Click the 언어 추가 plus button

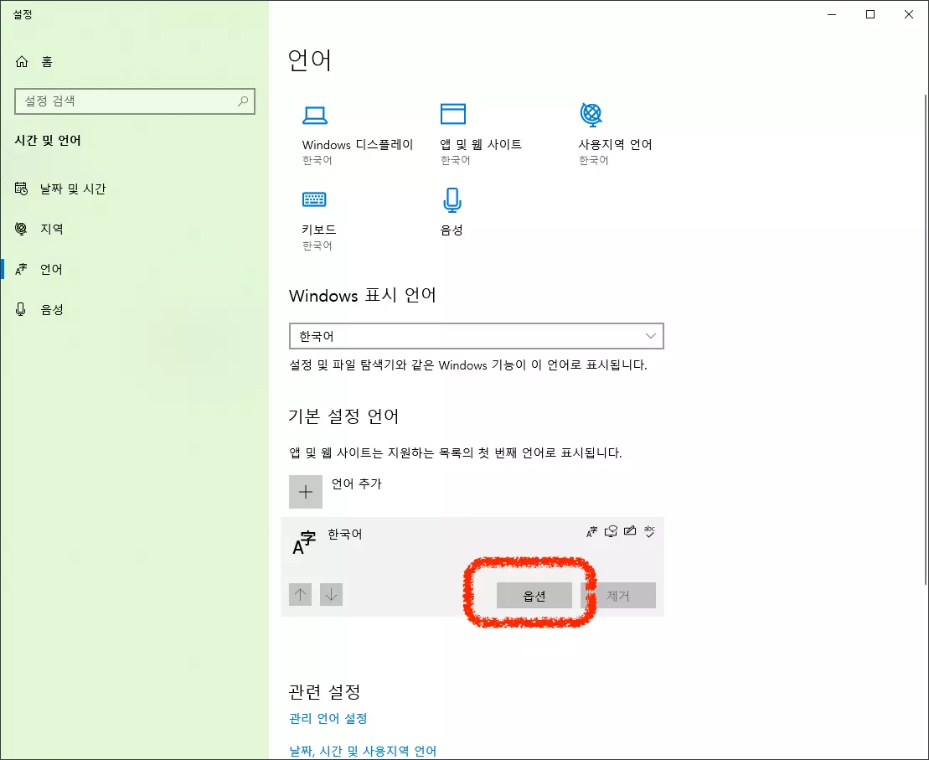305,492
